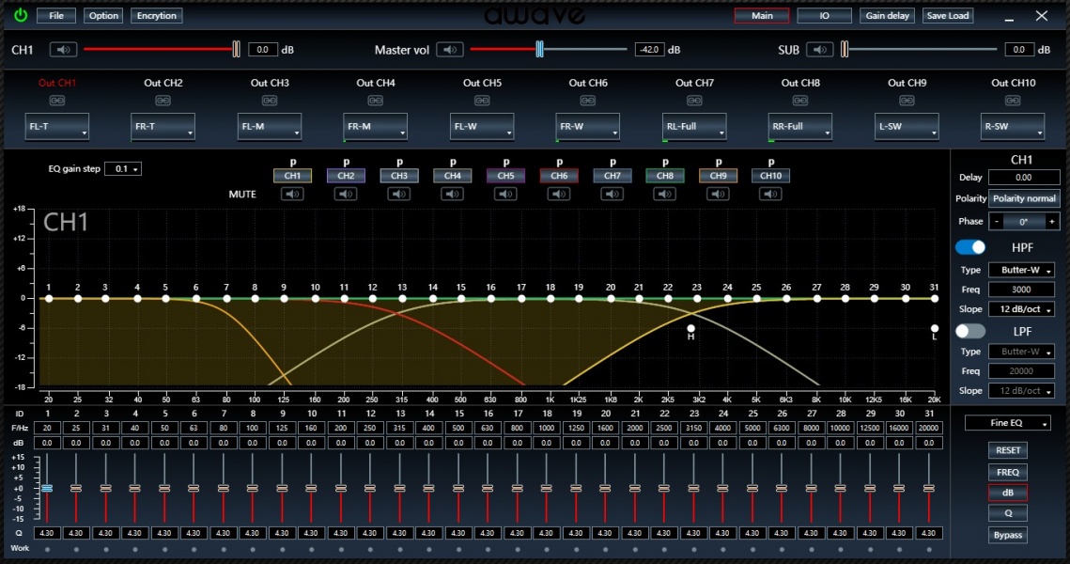Turn off the HPF toggle switch
1070x564 pixels.
point(970,247)
